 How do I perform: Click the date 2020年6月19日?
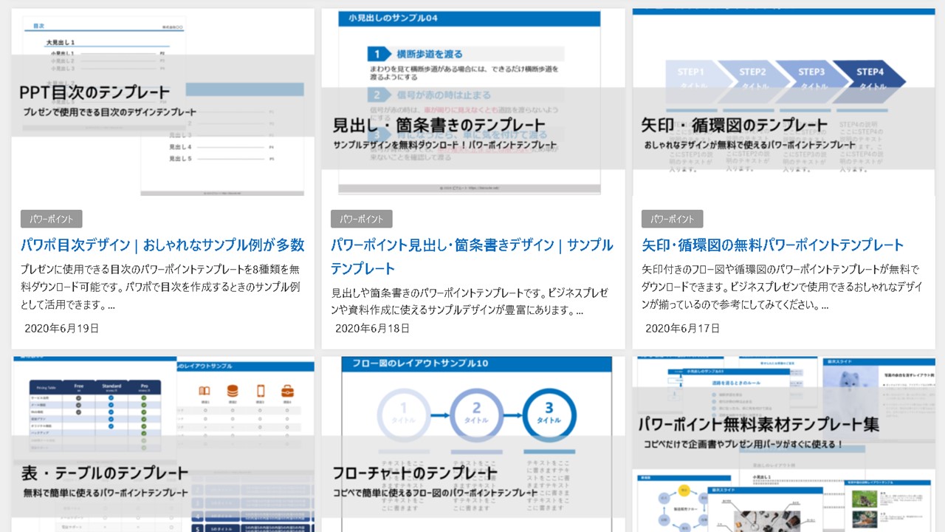pyautogui.click(x=62, y=328)
